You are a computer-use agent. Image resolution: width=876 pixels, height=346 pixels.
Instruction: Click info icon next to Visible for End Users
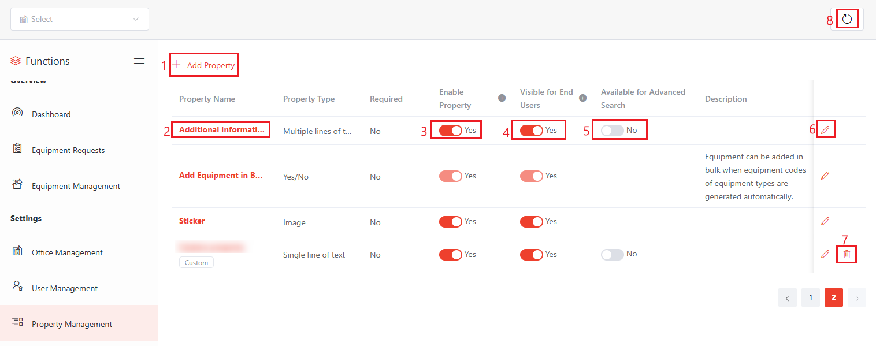(582, 98)
